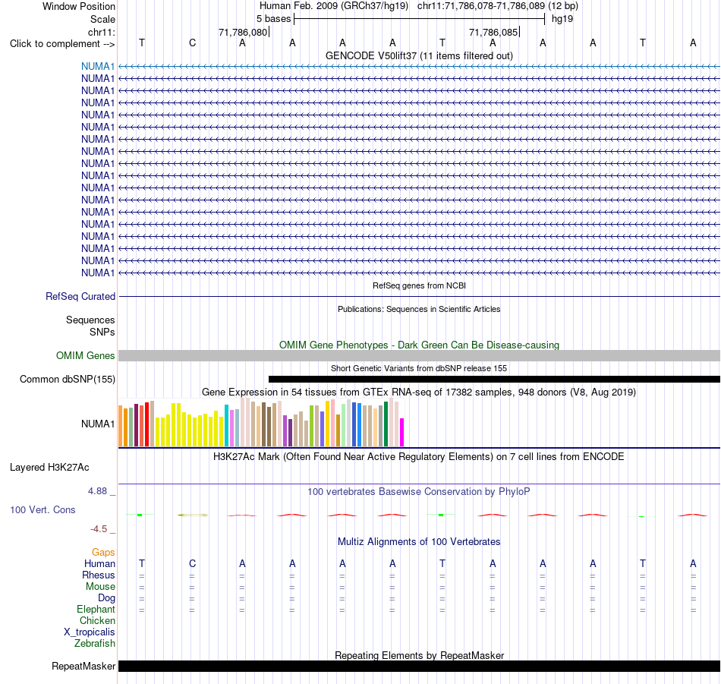Click the C base in the Human alignment row
This screenshot has width=721, height=684.
192,563
